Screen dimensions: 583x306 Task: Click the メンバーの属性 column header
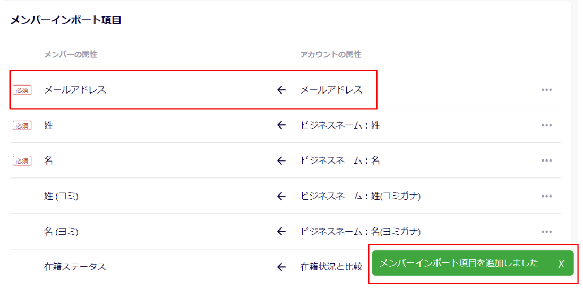click(70, 54)
